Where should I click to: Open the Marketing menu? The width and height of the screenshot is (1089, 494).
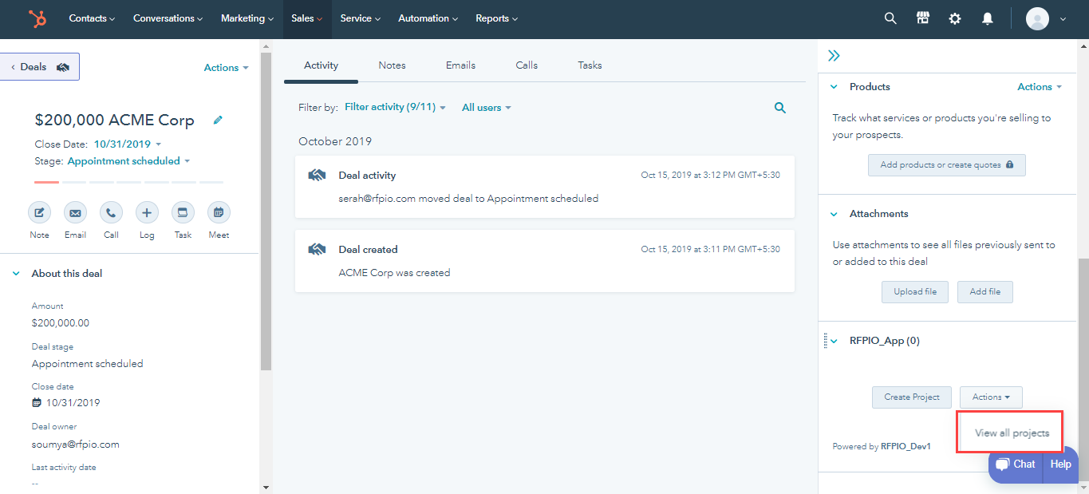pyautogui.click(x=247, y=18)
